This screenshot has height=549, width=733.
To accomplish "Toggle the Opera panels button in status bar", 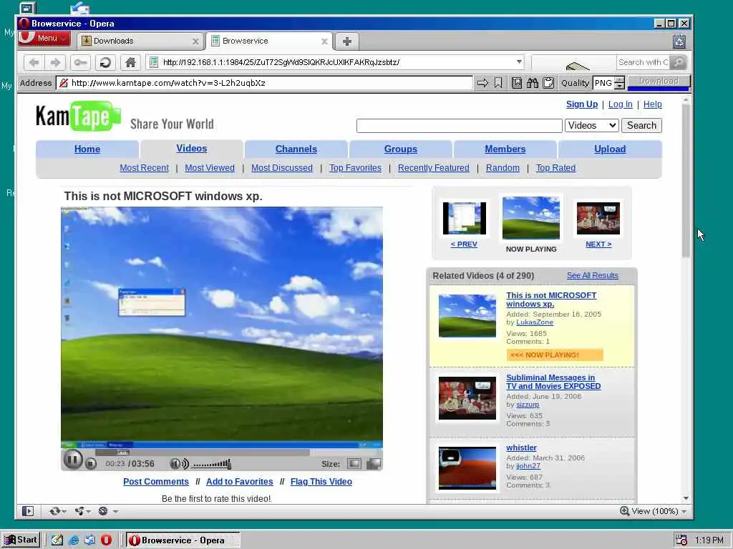I will click(x=28, y=511).
